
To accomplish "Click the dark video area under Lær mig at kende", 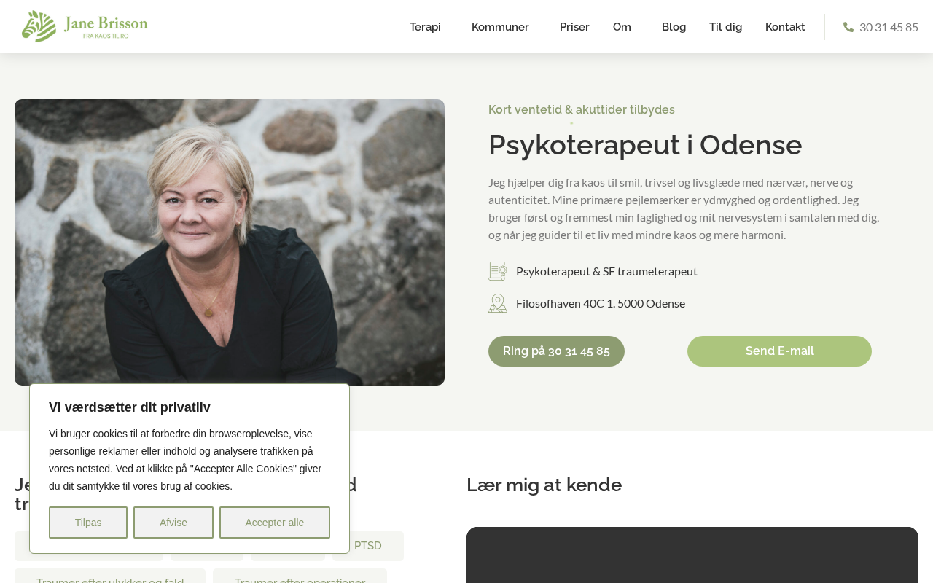I will click(692, 555).
